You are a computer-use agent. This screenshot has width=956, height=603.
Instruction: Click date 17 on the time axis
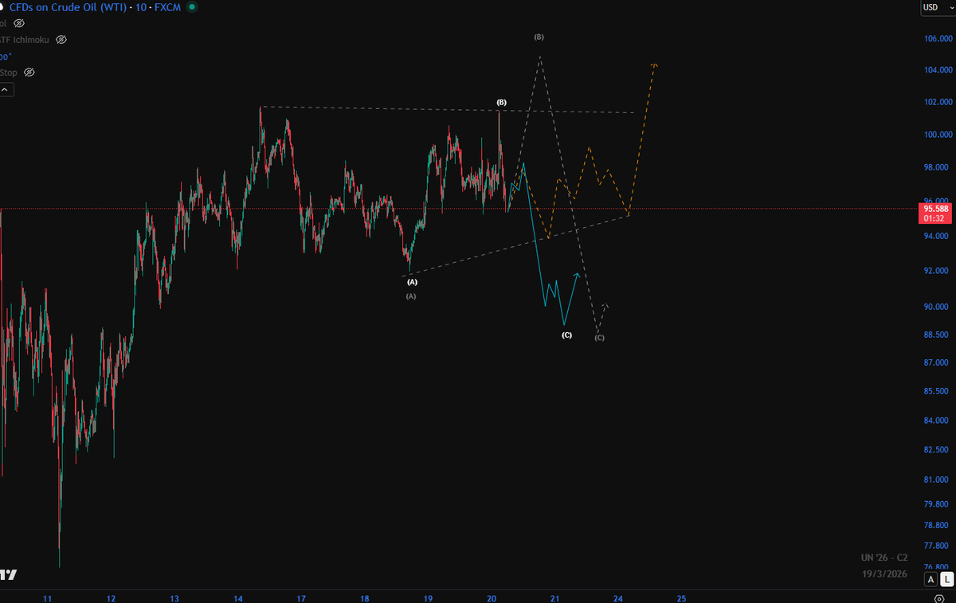pos(301,598)
